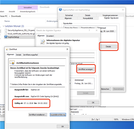Click the digital signature document icon

point(43,42)
